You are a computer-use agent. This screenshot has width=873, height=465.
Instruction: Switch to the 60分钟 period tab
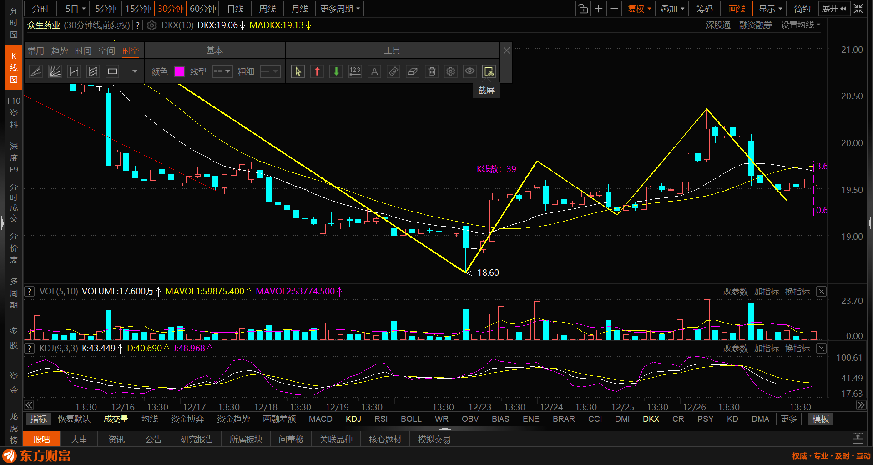pos(203,9)
